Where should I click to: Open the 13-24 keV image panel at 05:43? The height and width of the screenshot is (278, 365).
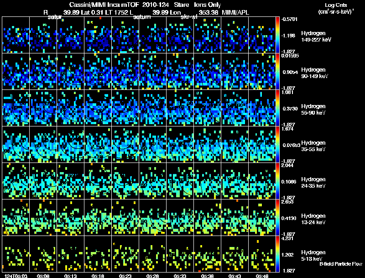coord(235,217)
